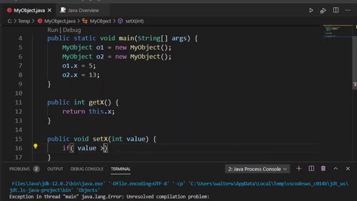Image resolution: width=357 pixels, height=201 pixels.
Task: Click 'MyObject o2 = new MyObject();' line
Action: click(x=117, y=56)
